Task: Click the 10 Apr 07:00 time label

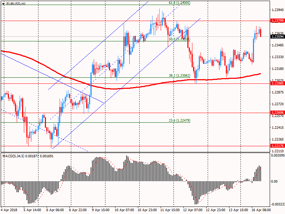Action: click(124, 210)
